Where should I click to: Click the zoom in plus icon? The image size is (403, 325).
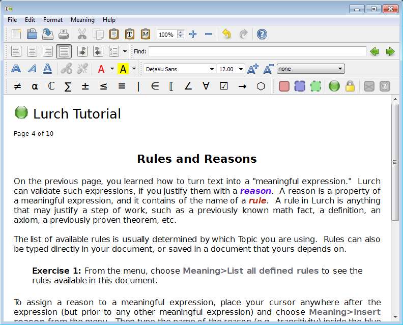pyautogui.click(x=193, y=34)
